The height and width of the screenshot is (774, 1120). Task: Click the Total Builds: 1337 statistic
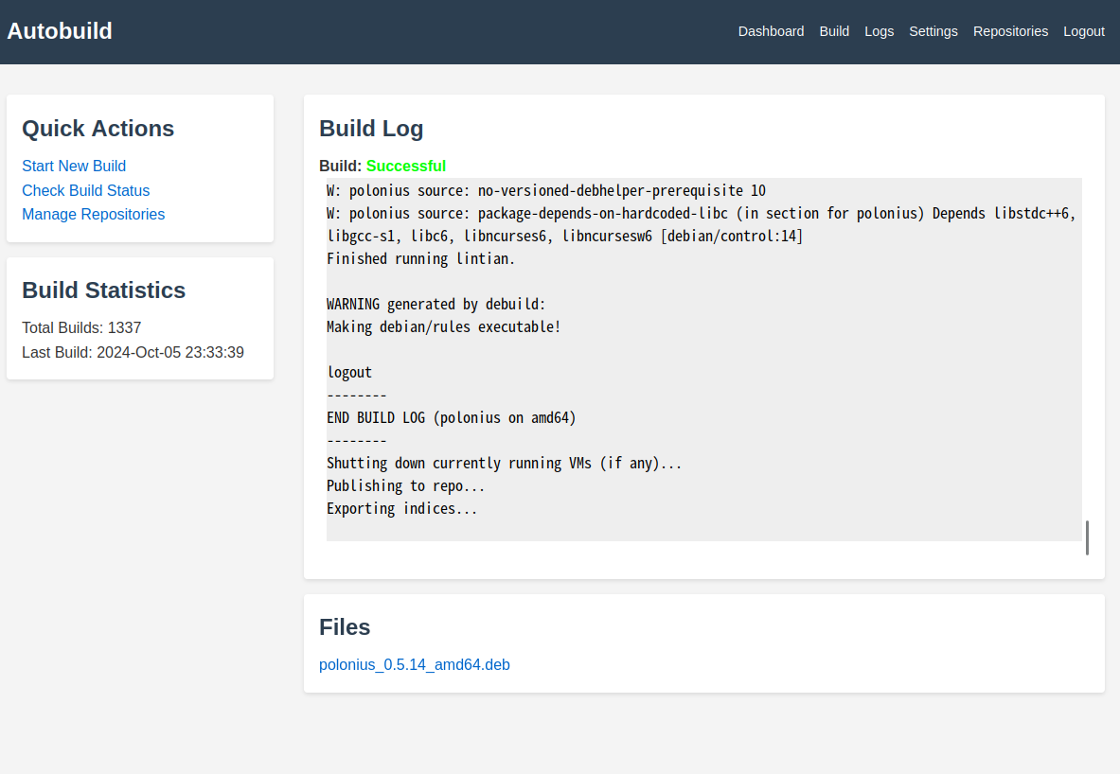81,327
